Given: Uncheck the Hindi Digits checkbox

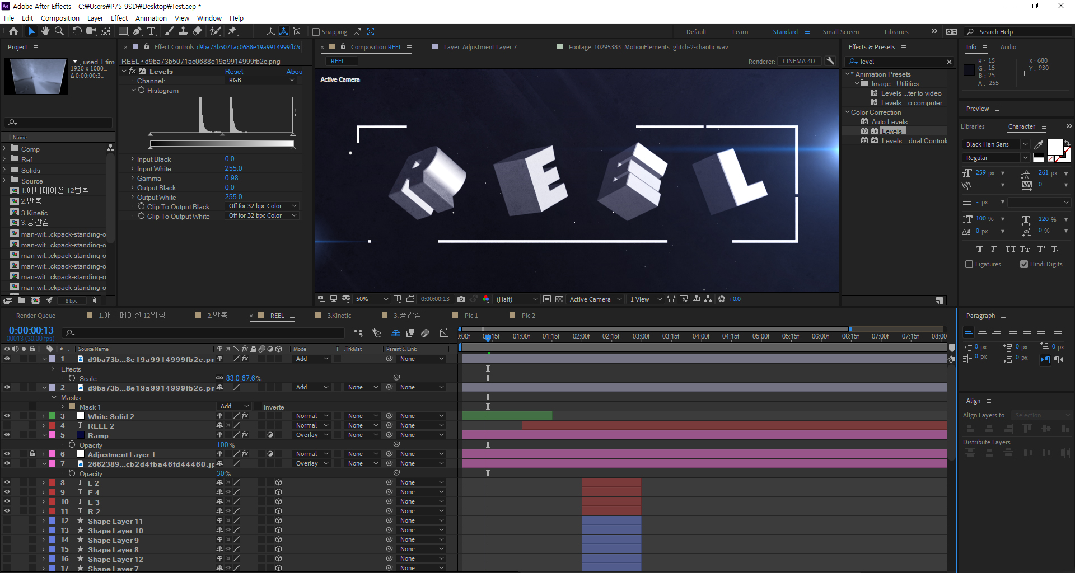Looking at the screenshot, I should click(1024, 264).
